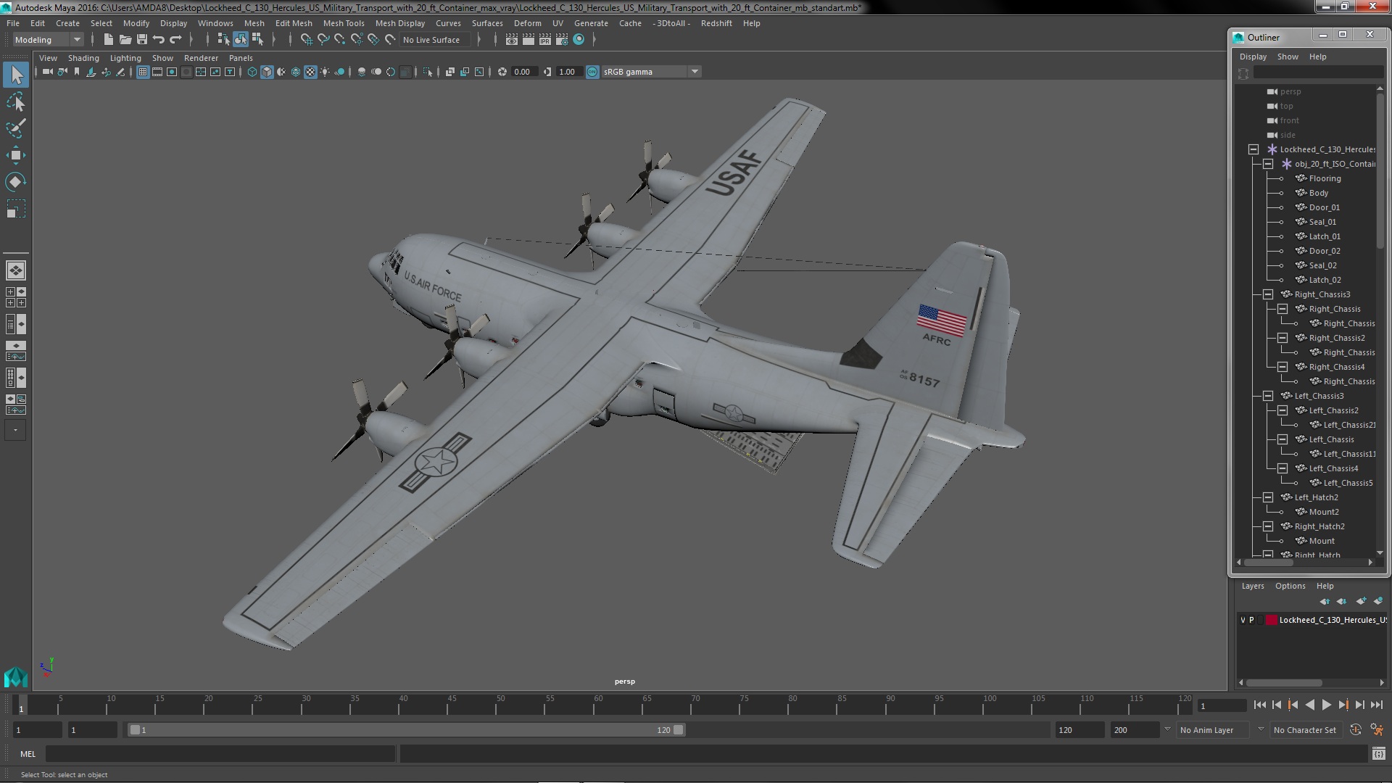Toggle snap to grids icon

(307, 40)
